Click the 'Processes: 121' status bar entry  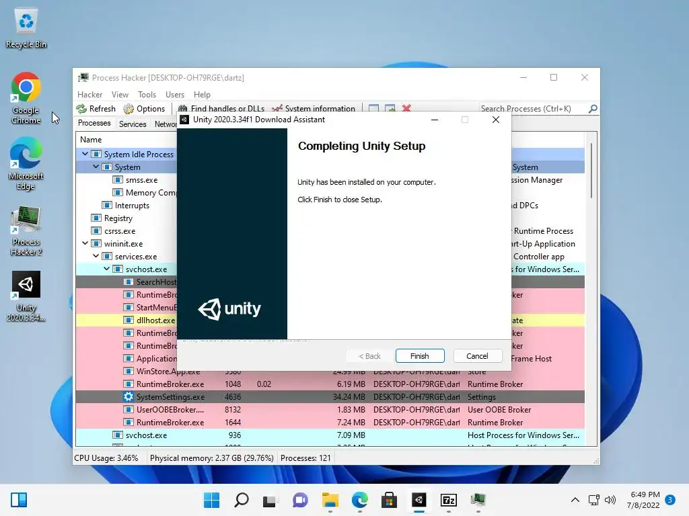click(305, 458)
